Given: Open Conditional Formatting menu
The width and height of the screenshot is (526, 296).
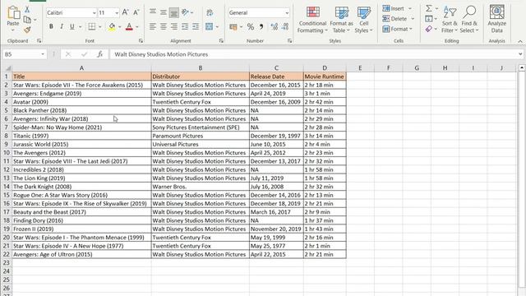Looking at the screenshot, I should [312, 20].
